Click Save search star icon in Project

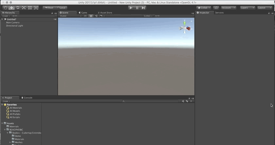(x=191, y=101)
